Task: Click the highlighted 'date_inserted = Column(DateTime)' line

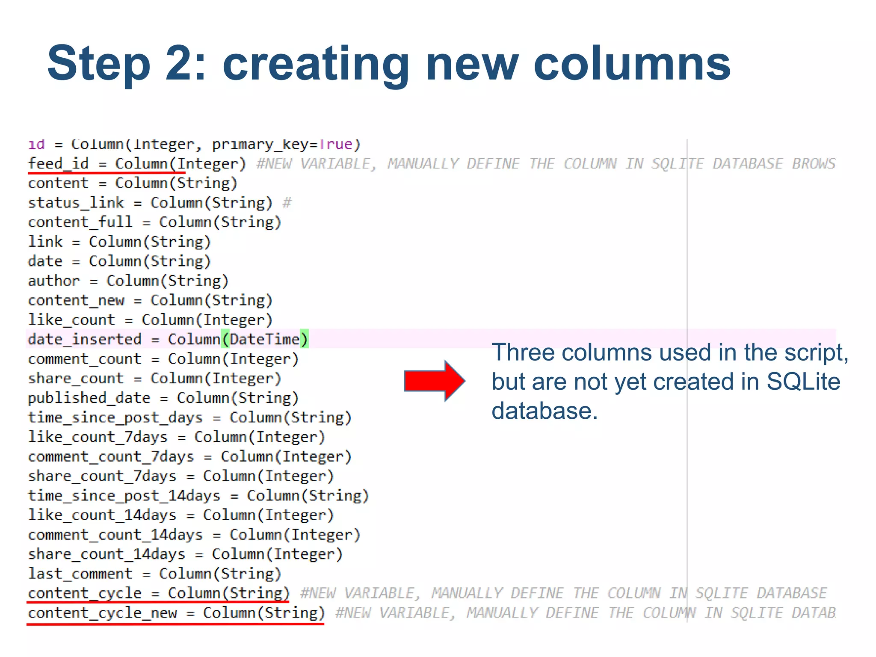Action: [x=168, y=340]
